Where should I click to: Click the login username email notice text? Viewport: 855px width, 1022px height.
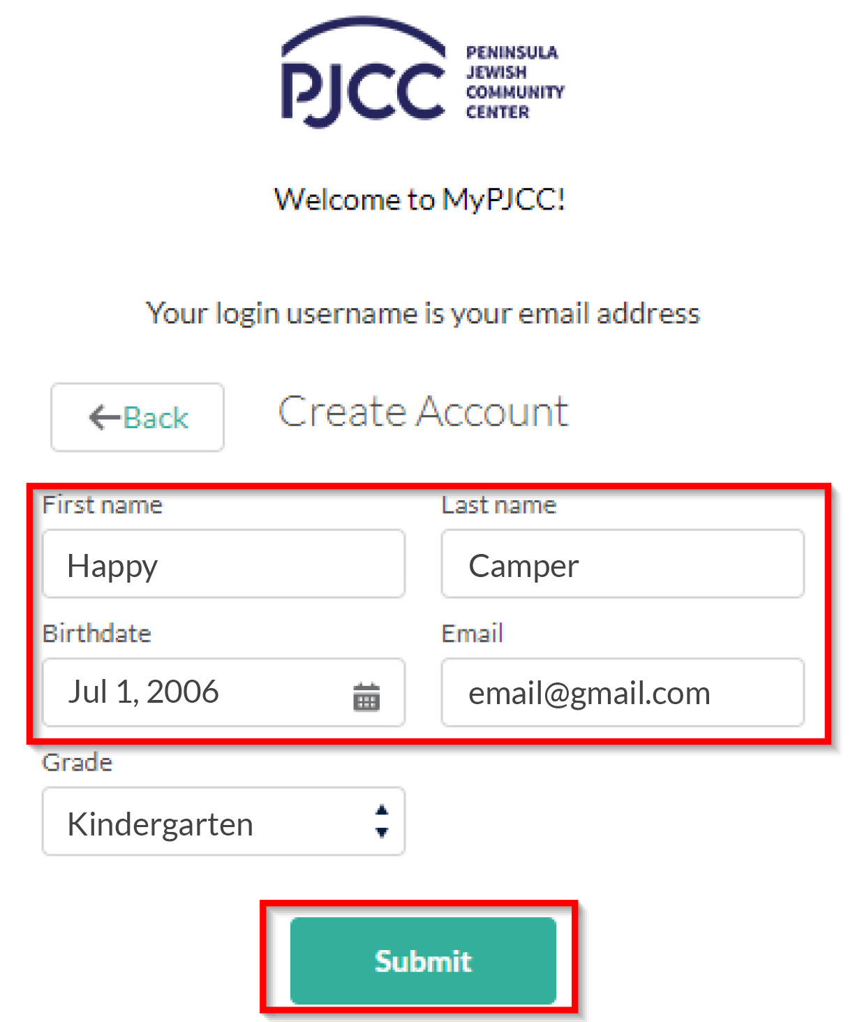pos(423,314)
